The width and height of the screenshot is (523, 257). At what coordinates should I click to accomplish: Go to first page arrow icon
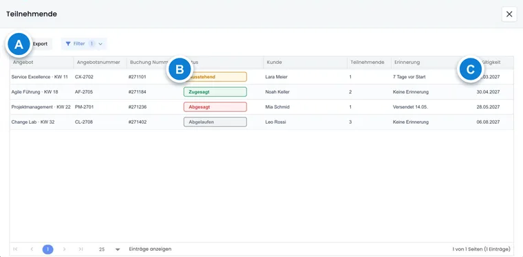15,249
